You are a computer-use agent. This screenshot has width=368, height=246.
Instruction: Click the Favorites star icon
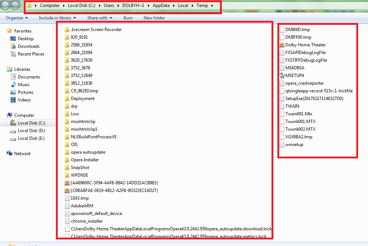[10, 31]
